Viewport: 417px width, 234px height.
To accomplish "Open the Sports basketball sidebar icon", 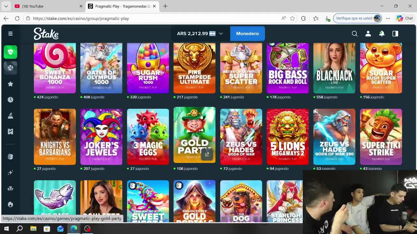I will coord(10,68).
